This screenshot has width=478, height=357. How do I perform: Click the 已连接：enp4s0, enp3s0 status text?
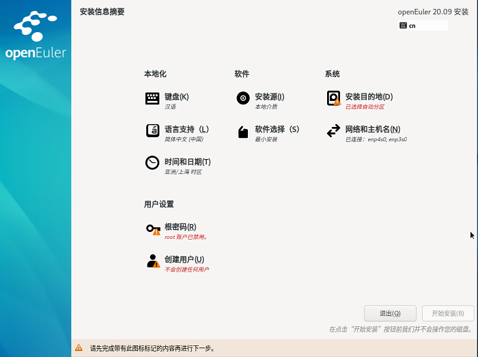(376, 139)
